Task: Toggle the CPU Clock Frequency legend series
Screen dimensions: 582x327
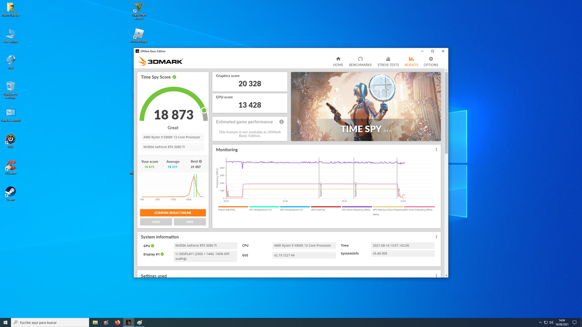Action: click(357, 208)
